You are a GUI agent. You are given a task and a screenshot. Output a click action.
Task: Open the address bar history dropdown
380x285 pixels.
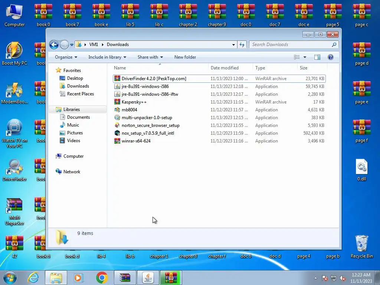click(x=233, y=45)
